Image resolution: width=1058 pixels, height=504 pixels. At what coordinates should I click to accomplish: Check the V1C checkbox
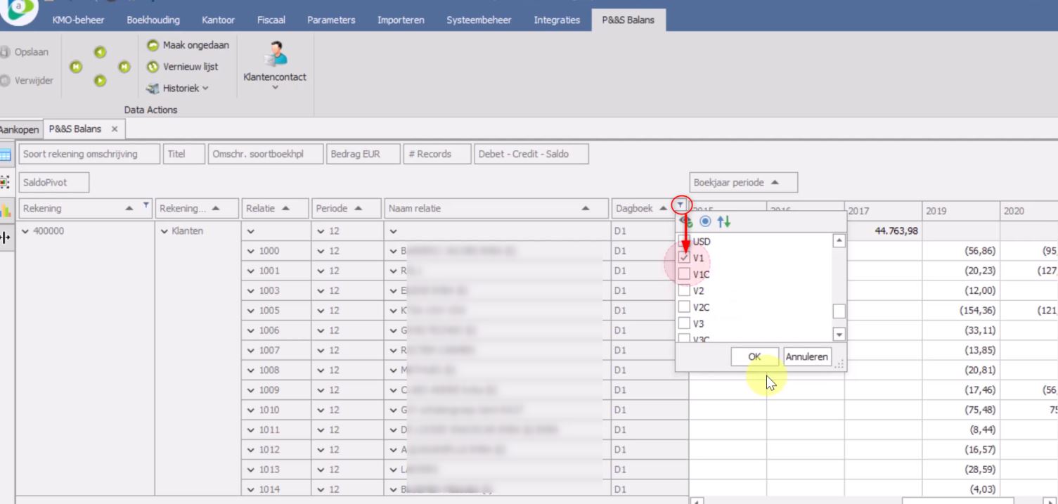685,274
